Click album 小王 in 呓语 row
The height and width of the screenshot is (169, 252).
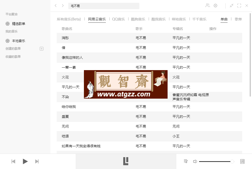tap(176, 136)
